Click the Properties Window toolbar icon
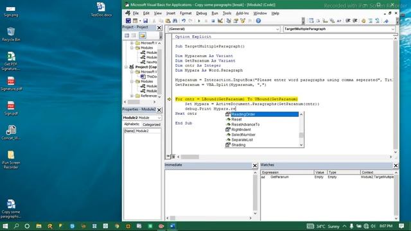This screenshot has height=231, width=411. (236, 21)
